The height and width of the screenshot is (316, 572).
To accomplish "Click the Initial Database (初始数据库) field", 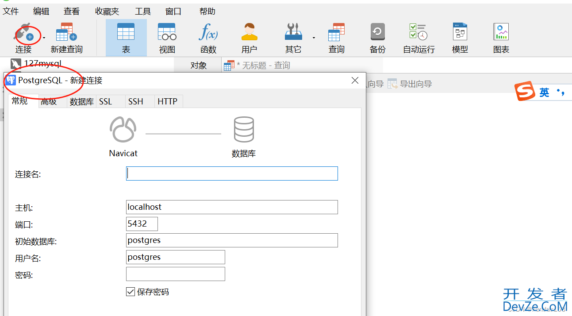I will pos(232,240).
